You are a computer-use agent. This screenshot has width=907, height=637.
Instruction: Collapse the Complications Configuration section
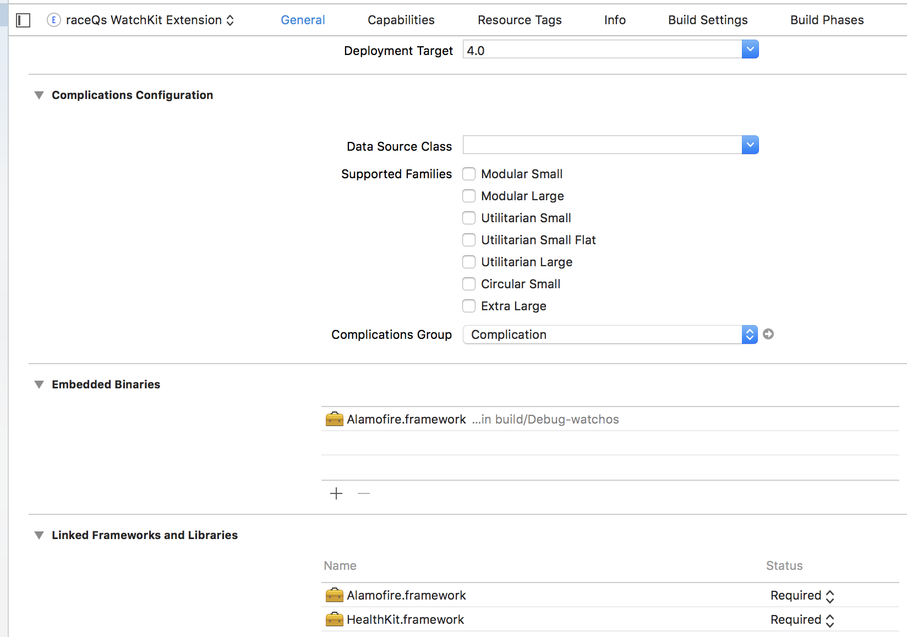pyautogui.click(x=39, y=95)
